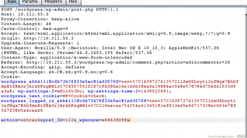Click the wordpress_logged_in cookie name
247x138 pixels.
click(74, 101)
